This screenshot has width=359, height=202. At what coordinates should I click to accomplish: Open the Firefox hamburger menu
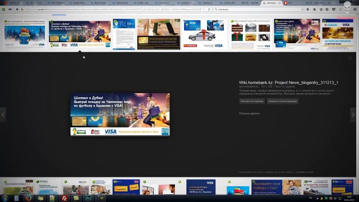[355, 10]
